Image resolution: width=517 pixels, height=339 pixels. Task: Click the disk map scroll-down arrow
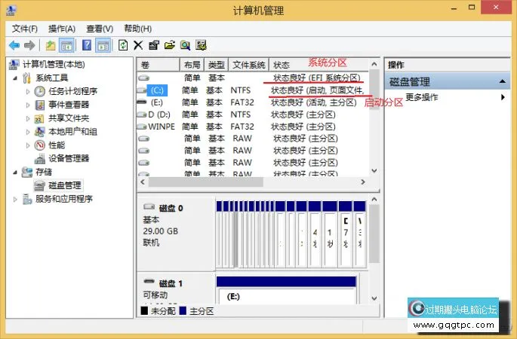[374, 298]
